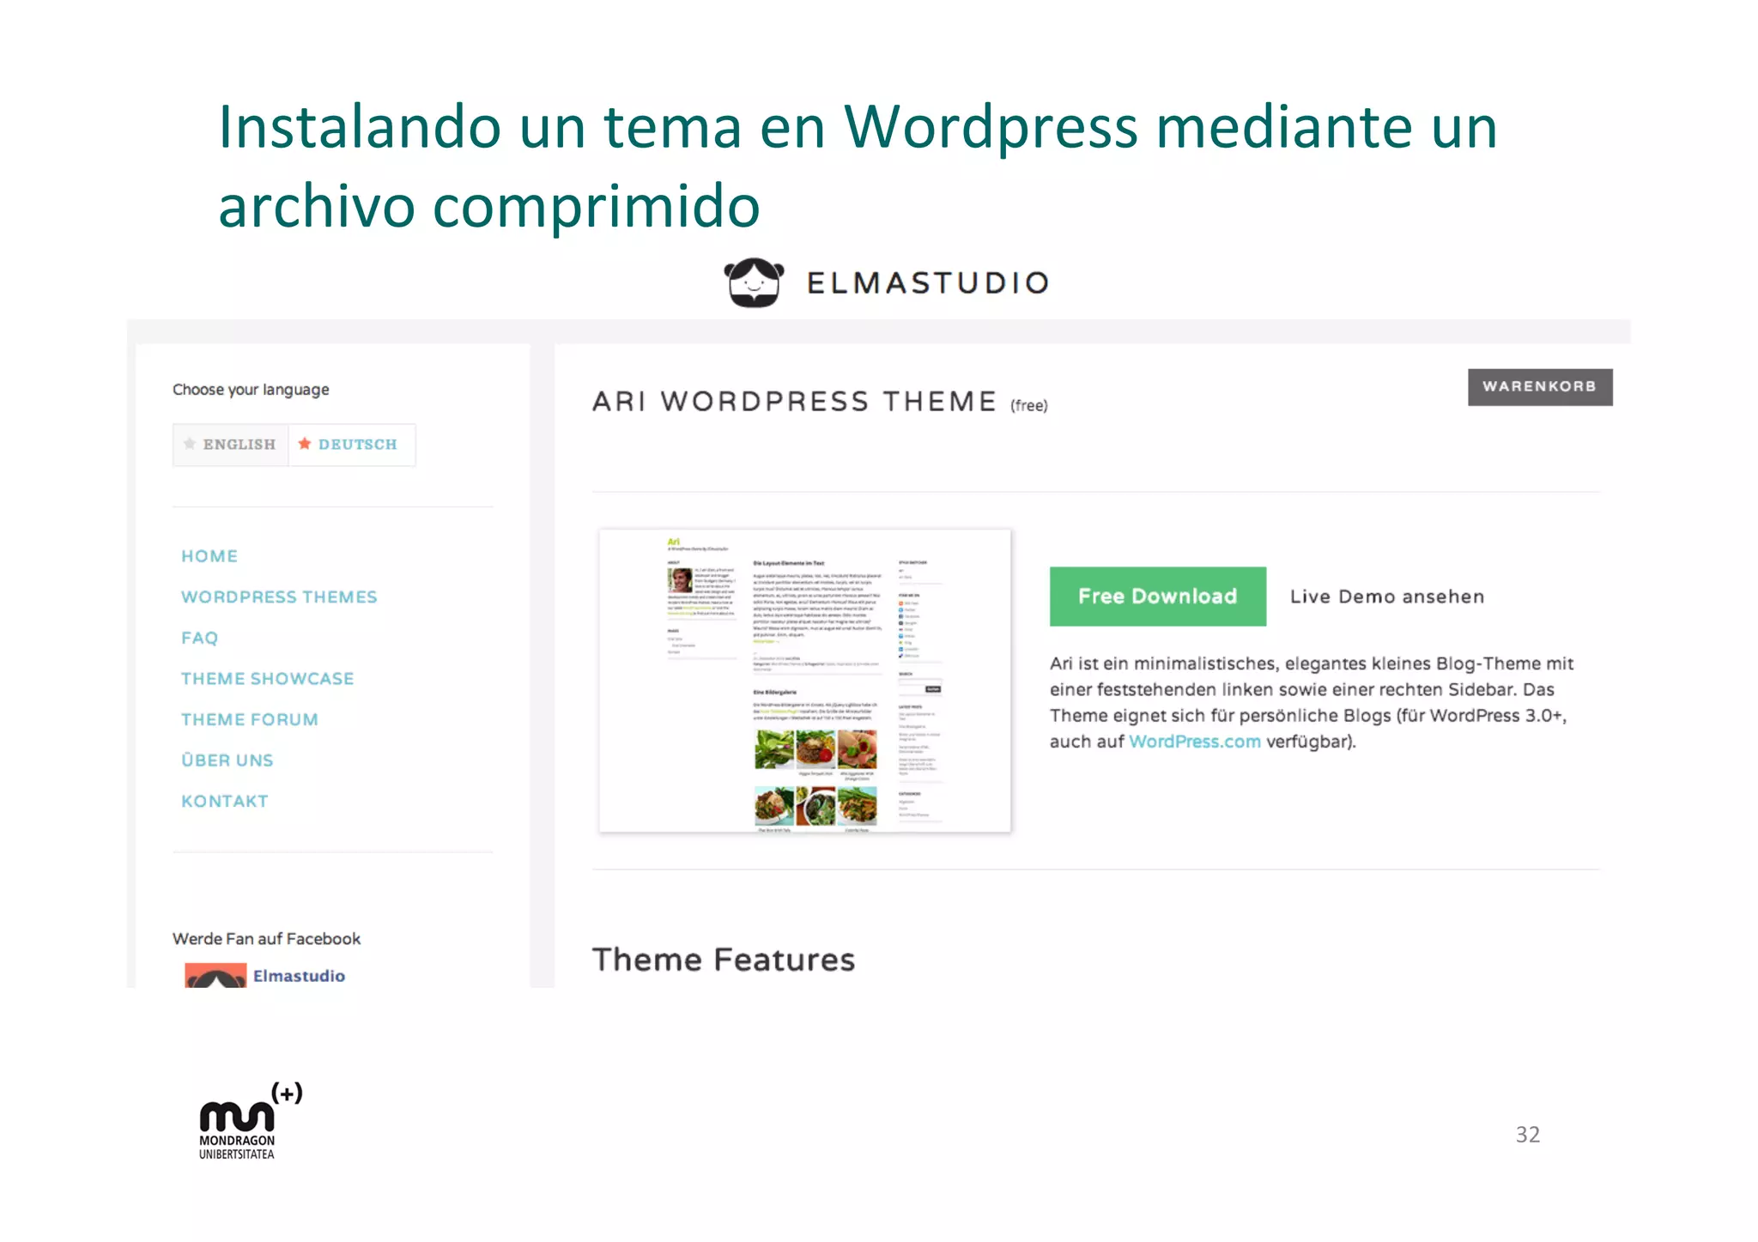
Task: Click the Theme Features heading
Action: [x=724, y=960]
